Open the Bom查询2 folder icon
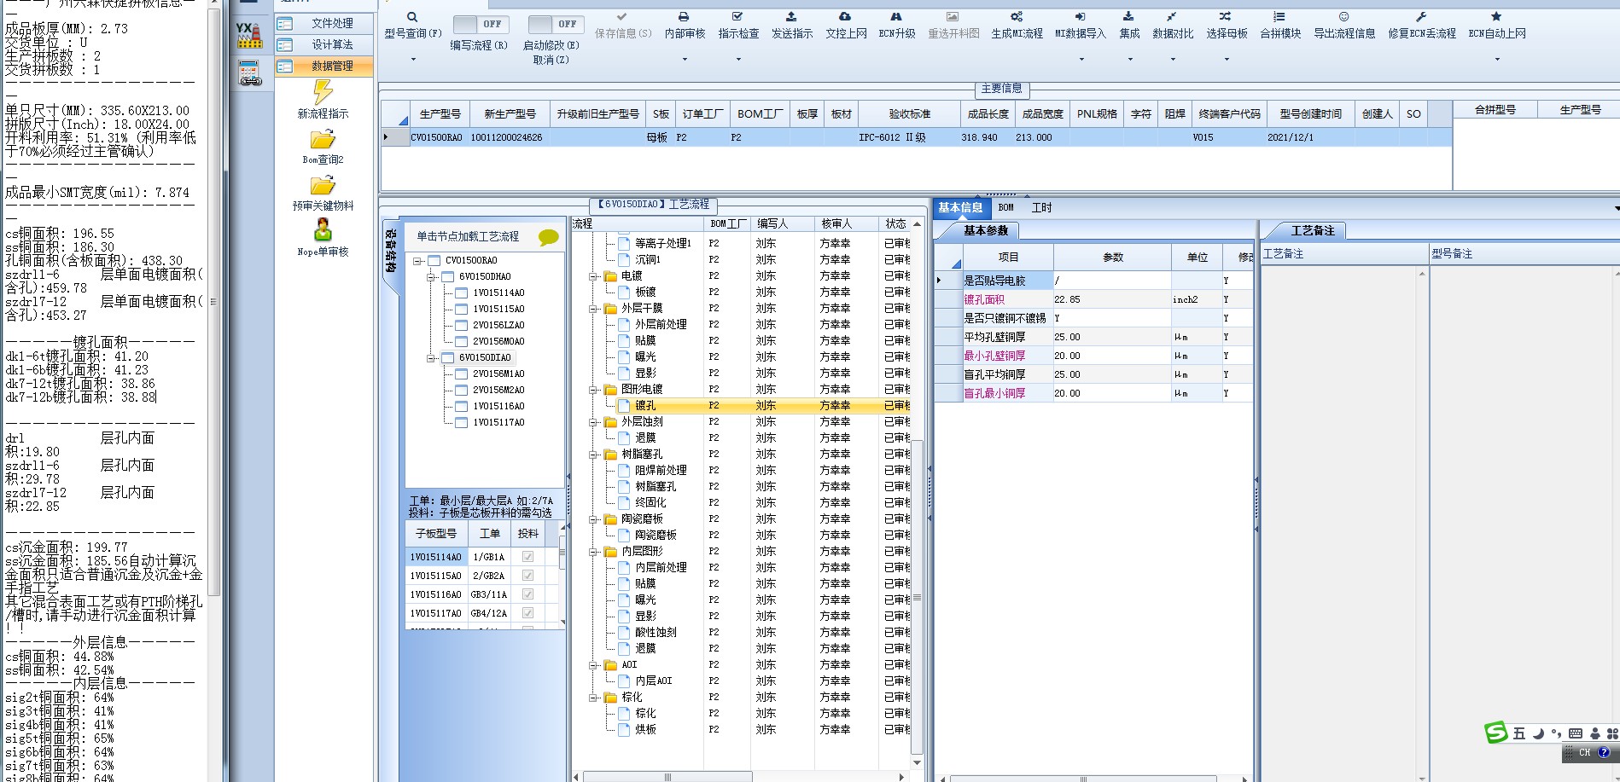 point(323,139)
